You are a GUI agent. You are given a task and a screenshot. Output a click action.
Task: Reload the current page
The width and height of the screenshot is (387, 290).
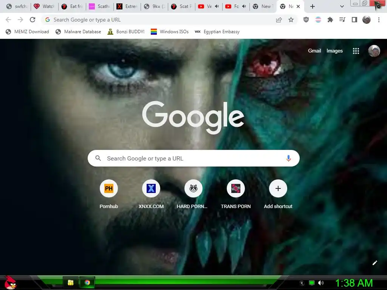point(33,20)
